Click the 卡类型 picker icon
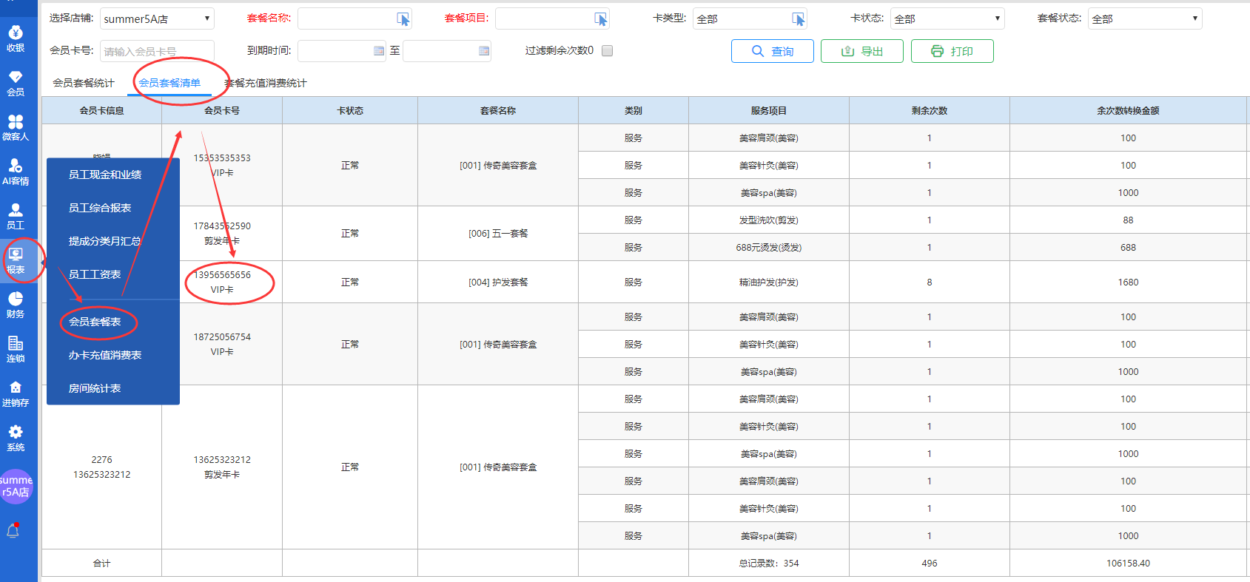1250x582 pixels. click(798, 19)
